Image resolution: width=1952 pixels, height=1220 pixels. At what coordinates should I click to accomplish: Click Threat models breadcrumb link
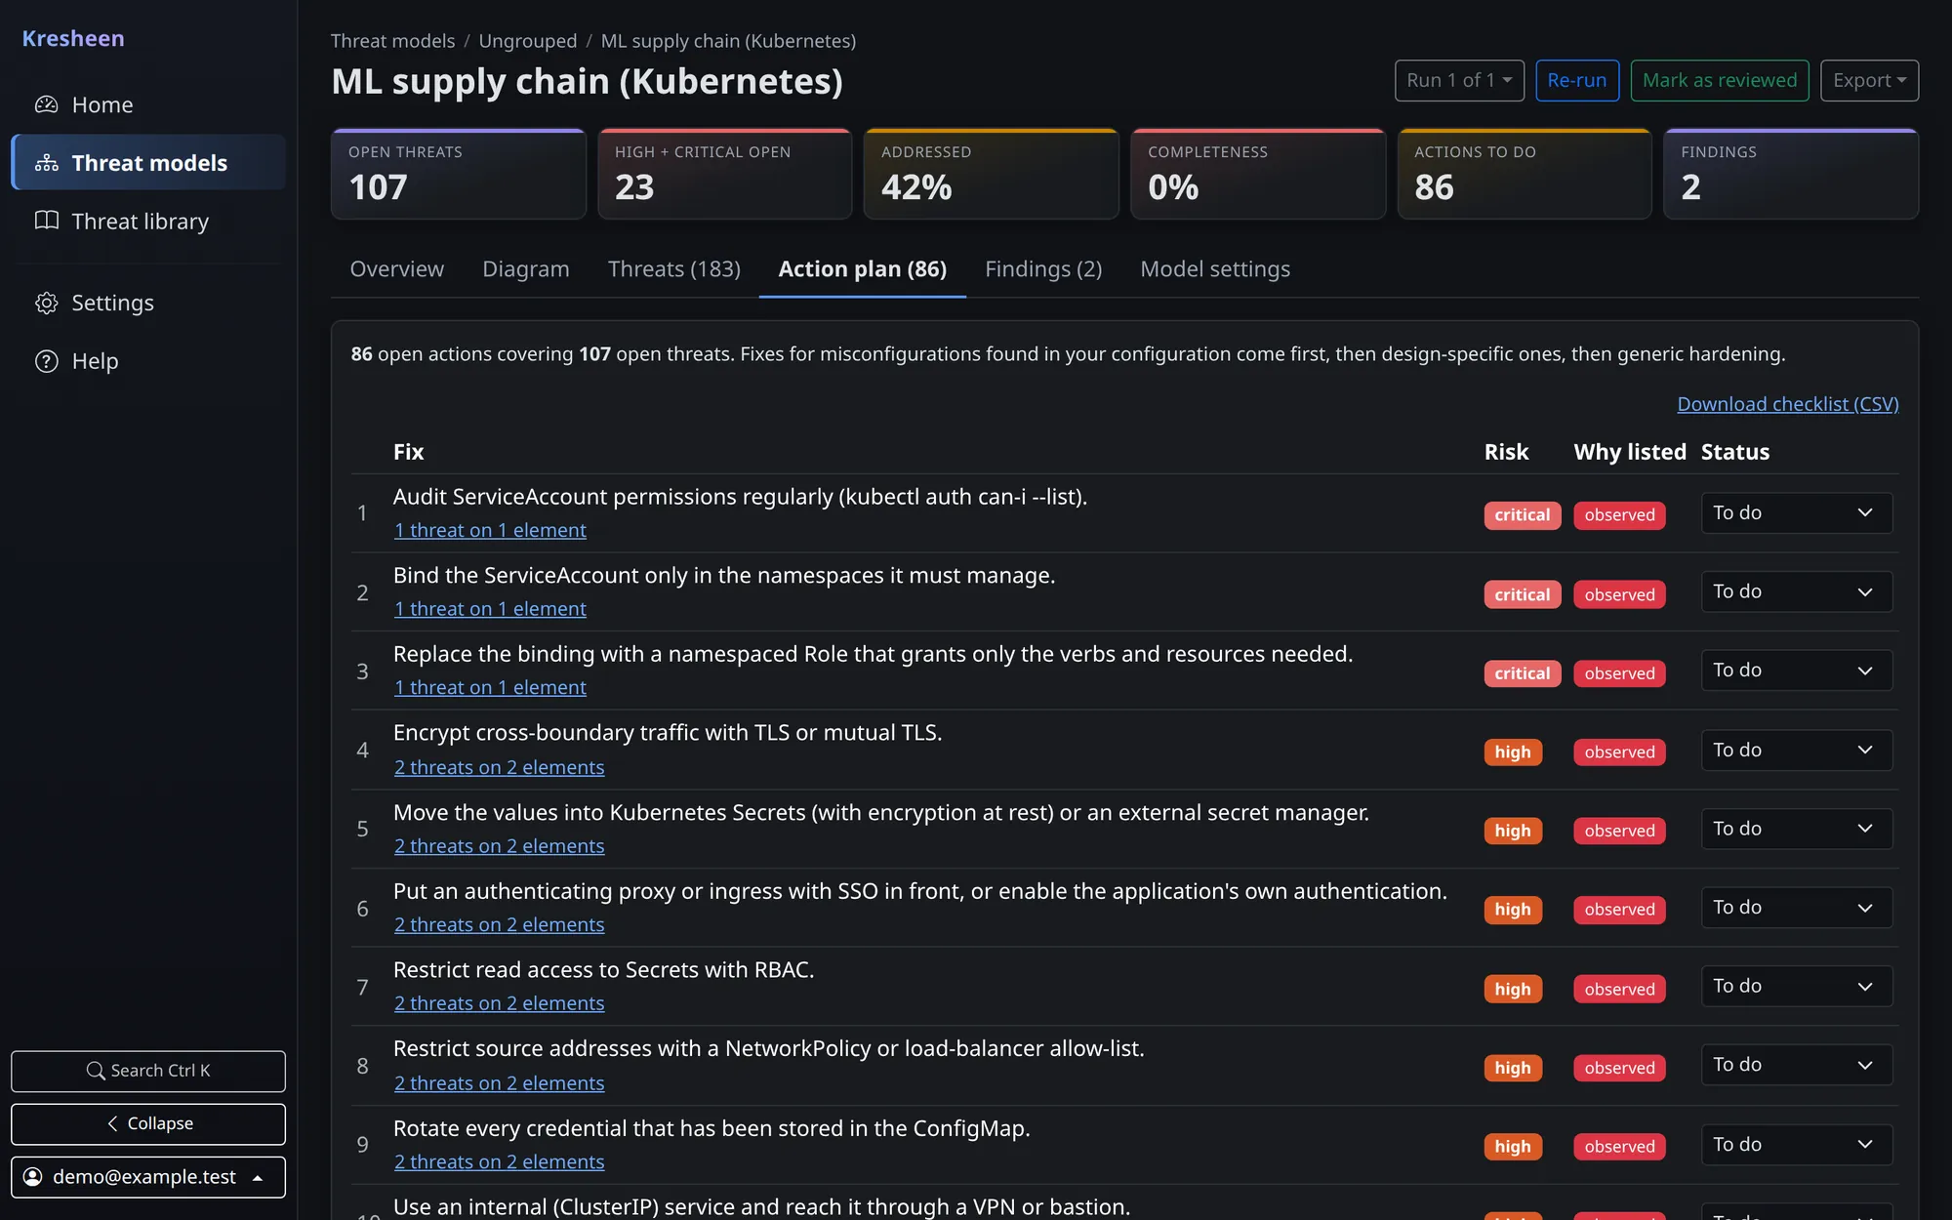point(392,41)
